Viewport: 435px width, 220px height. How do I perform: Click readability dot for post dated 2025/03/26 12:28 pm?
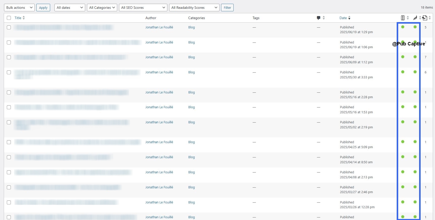click(415, 202)
